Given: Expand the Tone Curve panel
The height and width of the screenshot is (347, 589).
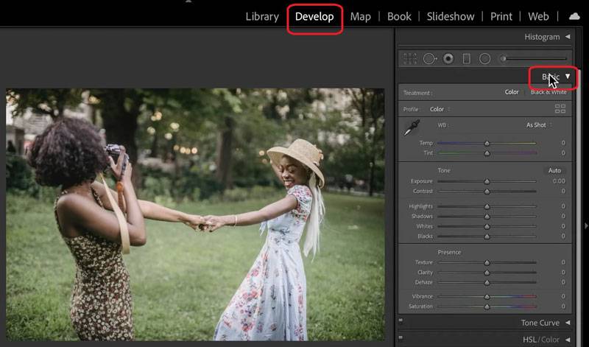Looking at the screenshot, I should coord(568,323).
